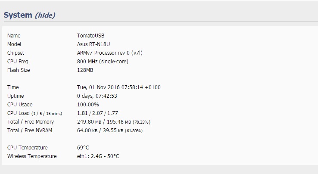This screenshot has width=318, height=174.
Task: Select the Flash Size label
Action: coord(19,70)
